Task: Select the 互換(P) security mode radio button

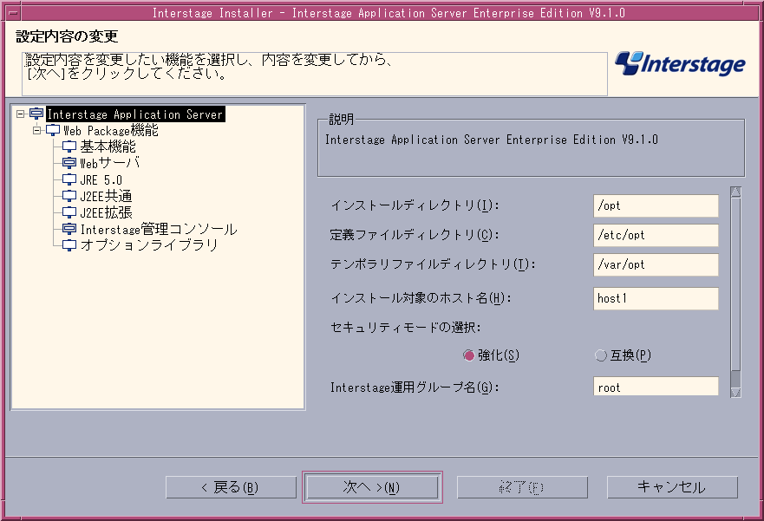Action: 601,355
